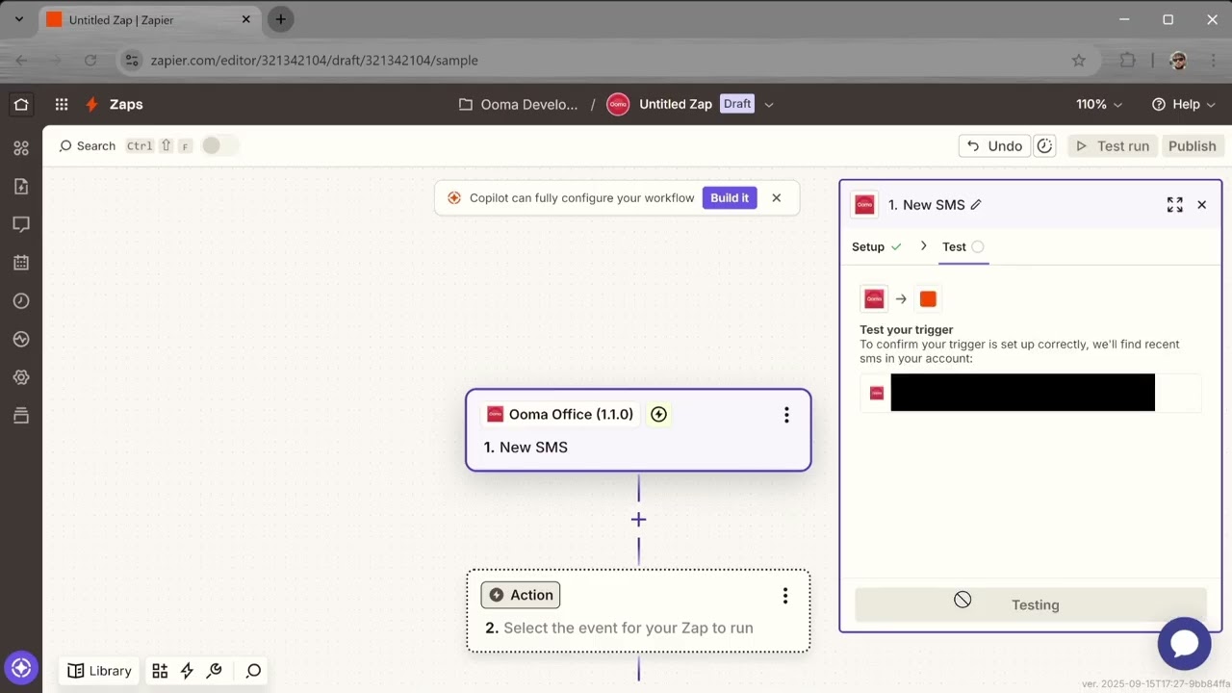Image resolution: width=1232 pixels, height=693 pixels.
Task: Click the pencil icon to rename New SMS
Action: tap(976, 205)
